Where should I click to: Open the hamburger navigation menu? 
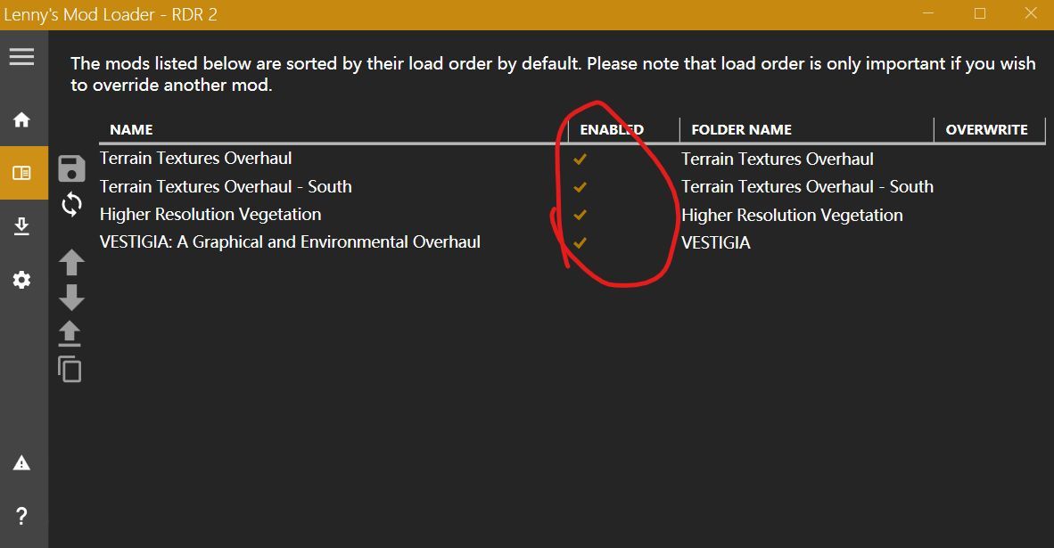22,57
